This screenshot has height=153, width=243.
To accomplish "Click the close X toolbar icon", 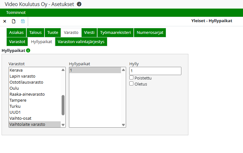I will (x=5, y=21).
